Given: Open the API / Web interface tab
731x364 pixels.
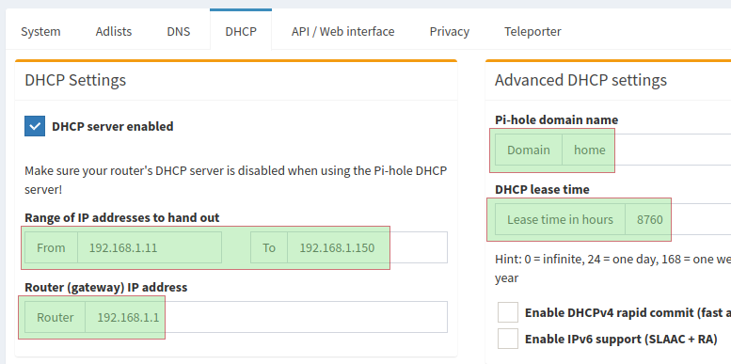Looking at the screenshot, I should click(342, 31).
